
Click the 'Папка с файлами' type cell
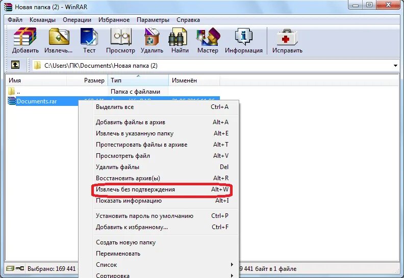(135, 92)
